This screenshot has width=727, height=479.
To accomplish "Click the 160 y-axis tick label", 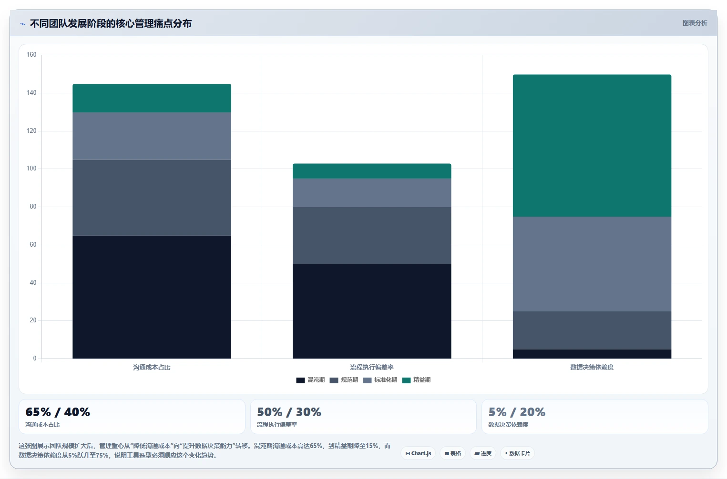I will click(31, 55).
